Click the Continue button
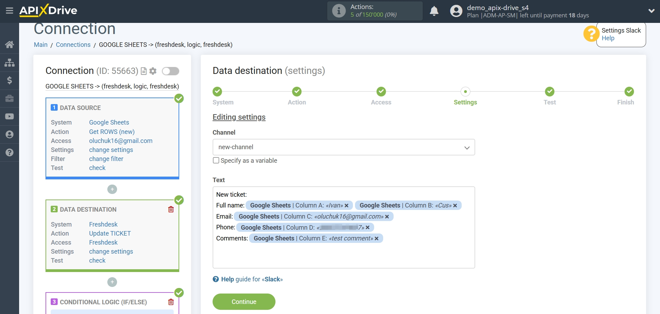660x314 pixels. point(244,302)
